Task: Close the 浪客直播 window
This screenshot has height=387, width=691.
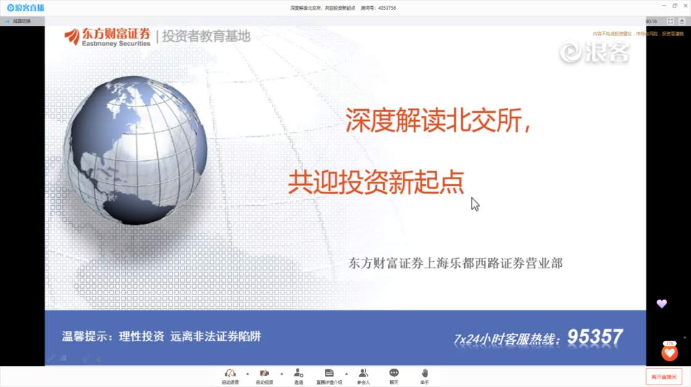Action: (685, 6)
